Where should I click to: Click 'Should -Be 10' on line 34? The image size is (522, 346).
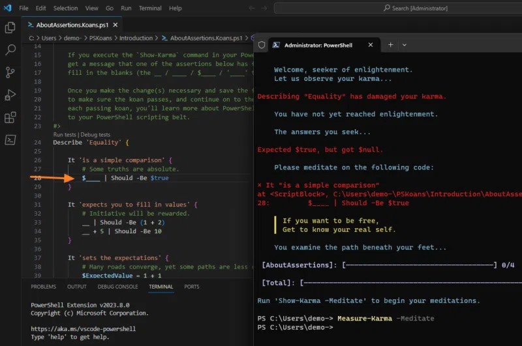pyautogui.click(x=138, y=231)
